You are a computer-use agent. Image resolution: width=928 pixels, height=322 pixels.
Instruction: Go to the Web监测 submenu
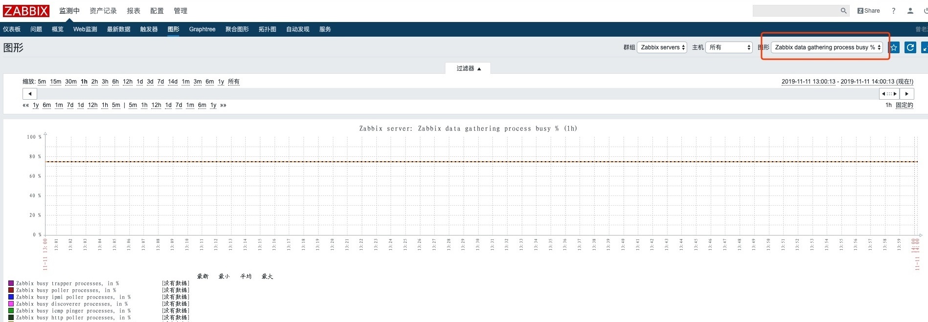(x=85, y=29)
